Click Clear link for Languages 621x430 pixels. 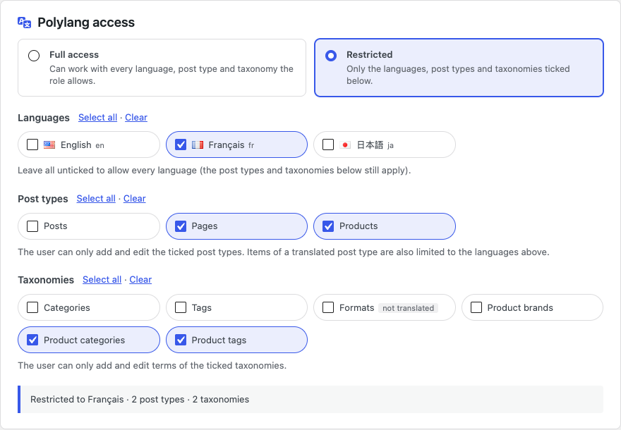pos(136,118)
